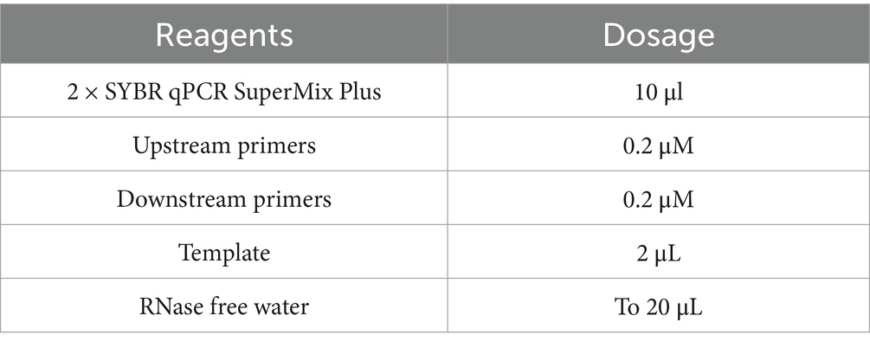Select the RNase free water cell
Image resolution: width=870 pixels, height=348 pixels.
[224, 306]
